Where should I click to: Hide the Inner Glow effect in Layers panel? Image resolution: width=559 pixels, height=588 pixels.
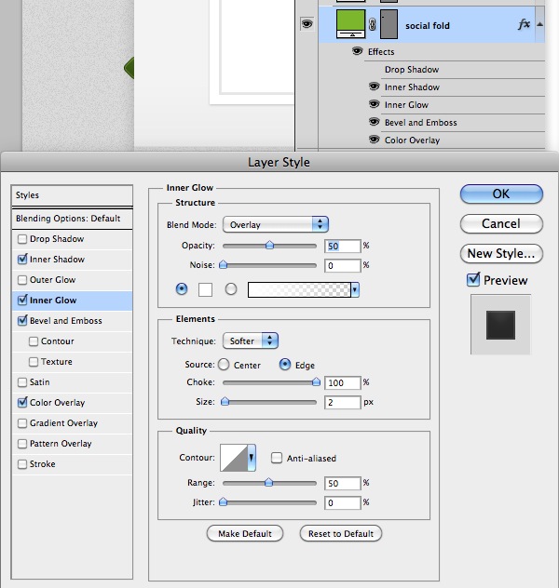tap(374, 104)
